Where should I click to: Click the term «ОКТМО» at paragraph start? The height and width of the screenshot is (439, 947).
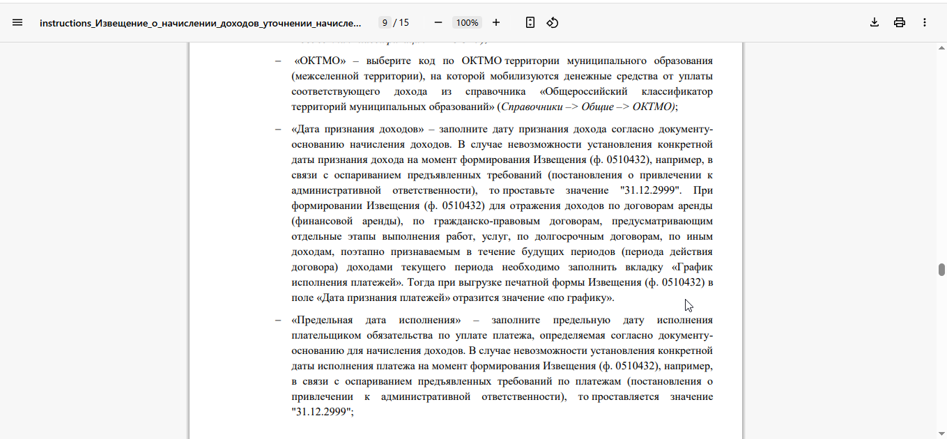tap(321, 61)
